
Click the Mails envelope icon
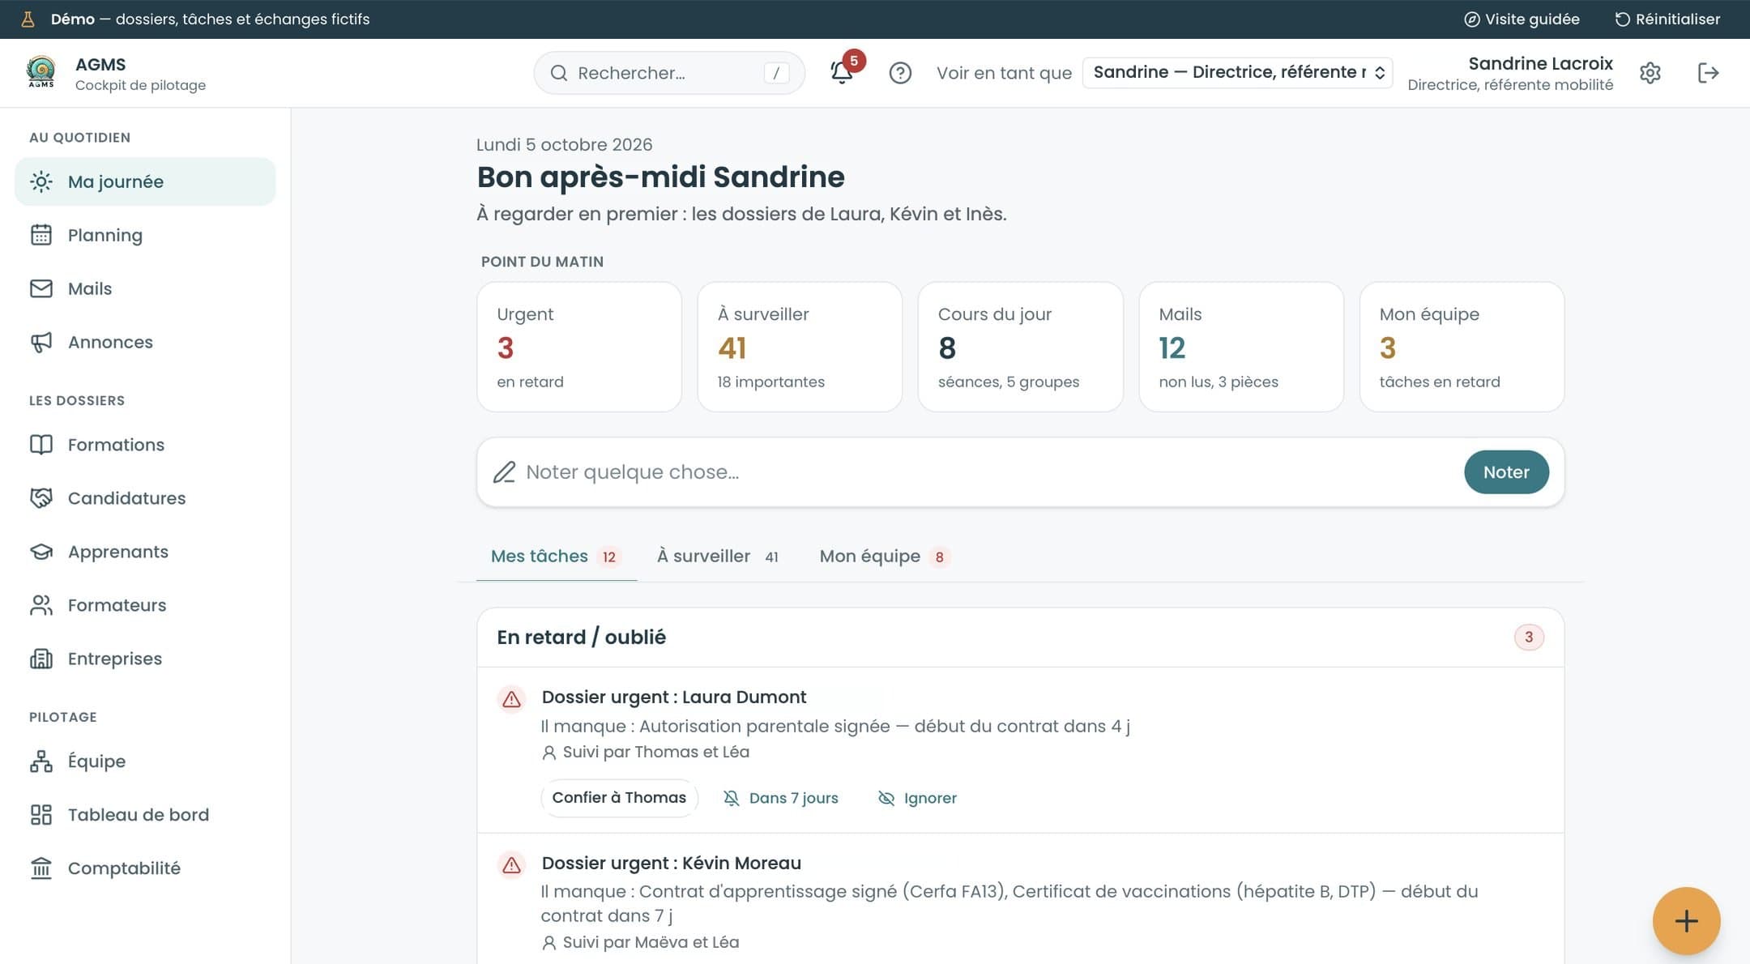[x=41, y=288]
